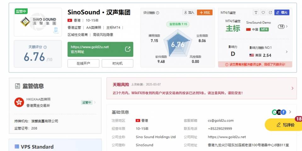
Task: Click the 香港监管 tag text
Action: coord(74,28)
